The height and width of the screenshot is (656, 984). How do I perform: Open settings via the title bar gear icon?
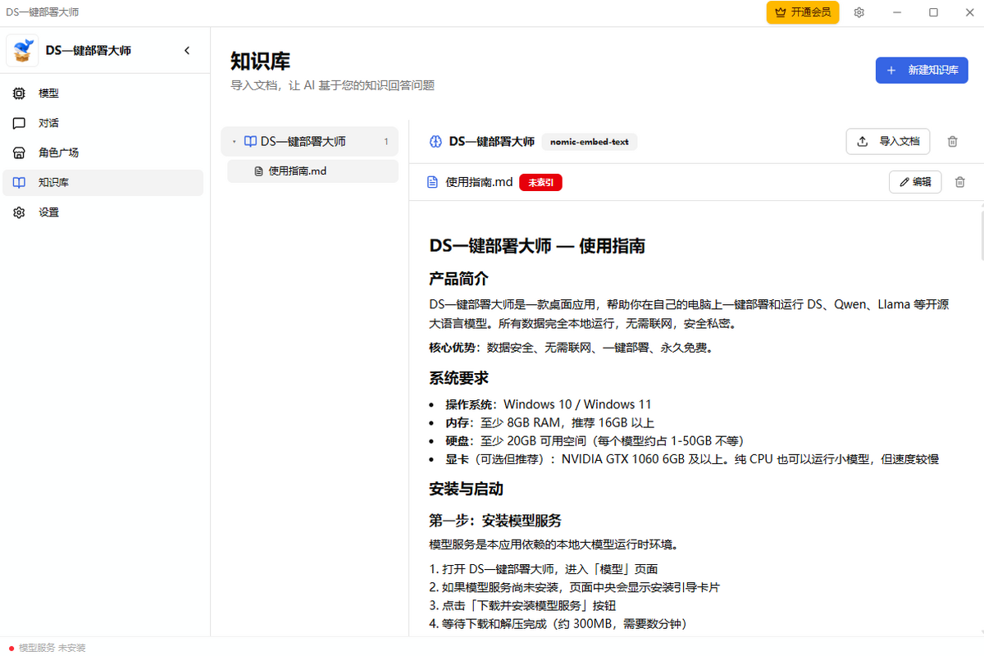click(x=859, y=12)
